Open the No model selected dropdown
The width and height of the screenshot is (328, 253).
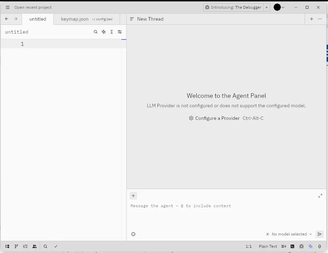point(289,234)
